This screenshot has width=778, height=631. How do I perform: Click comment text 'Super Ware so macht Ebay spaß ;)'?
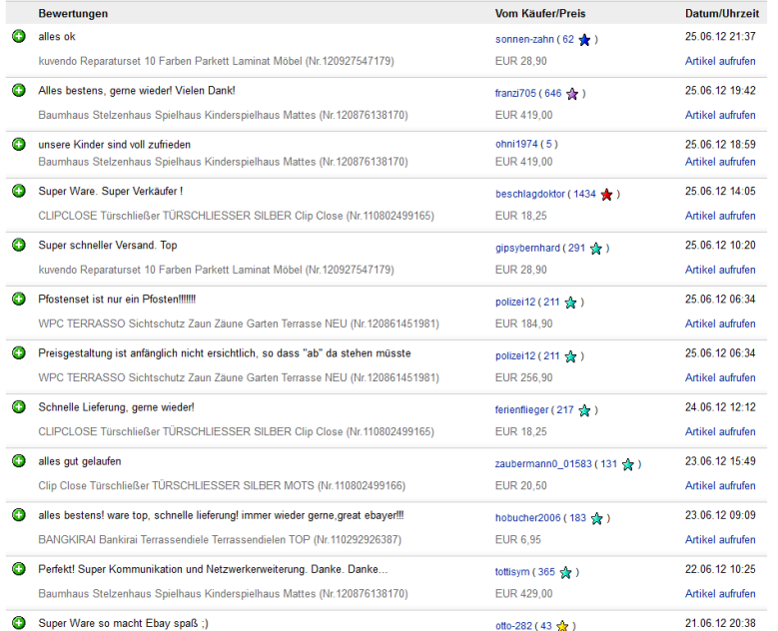[123, 624]
